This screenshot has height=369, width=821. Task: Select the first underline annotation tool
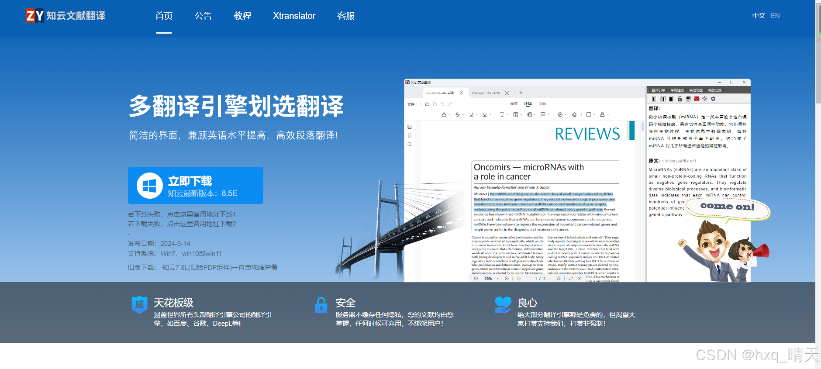pyautogui.click(x=471, y=114)
